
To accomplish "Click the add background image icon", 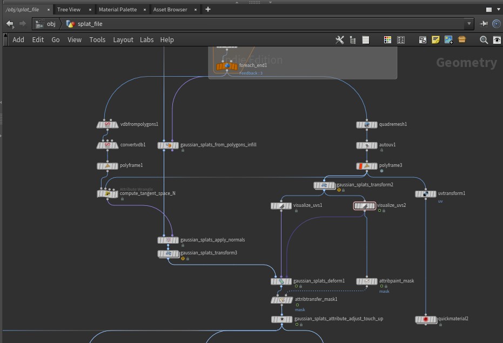I will click(x=448, y=40).
